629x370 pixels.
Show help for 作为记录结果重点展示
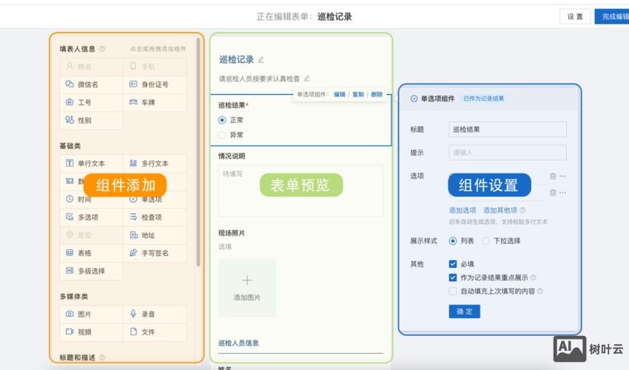coord(533,277)
